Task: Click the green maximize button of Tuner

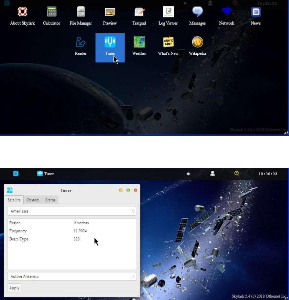Action: pos(128,190)
